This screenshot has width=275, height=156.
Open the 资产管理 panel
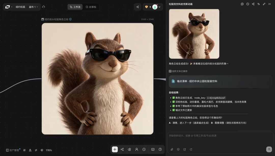click(x=12, y=150)
